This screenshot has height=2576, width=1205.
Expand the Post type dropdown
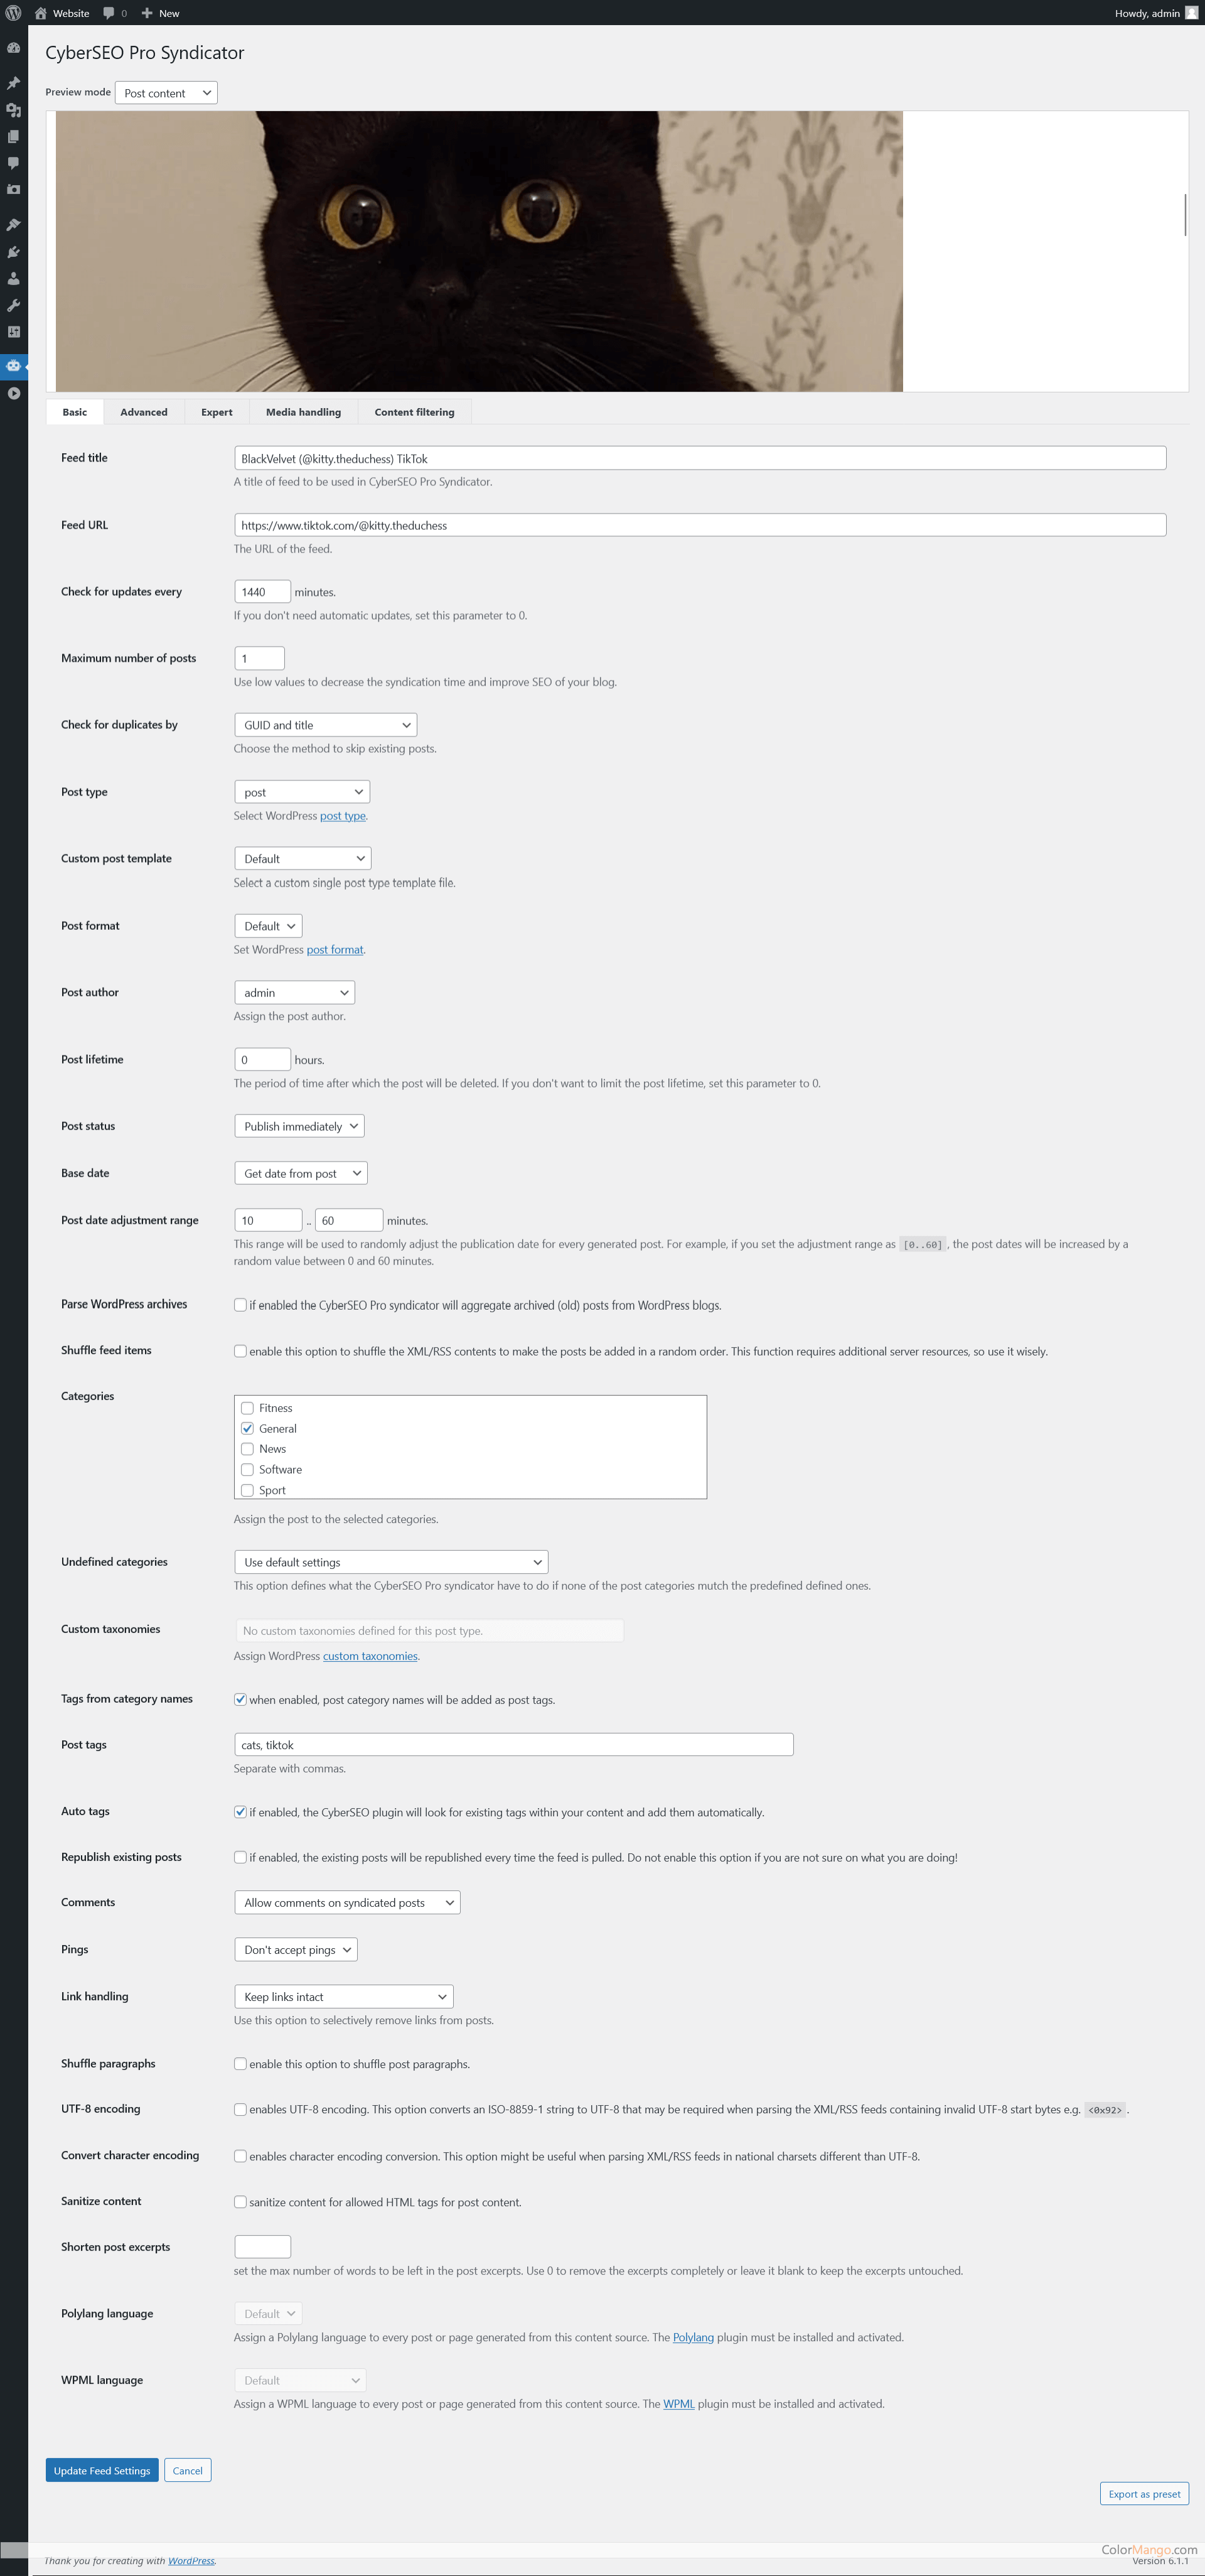point(301,790)
